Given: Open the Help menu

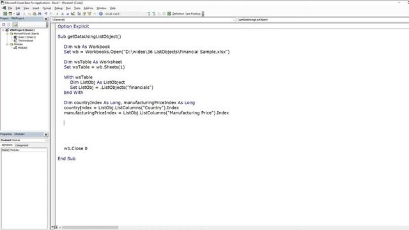Looking at the screenshot, I should tap(112, 8).
